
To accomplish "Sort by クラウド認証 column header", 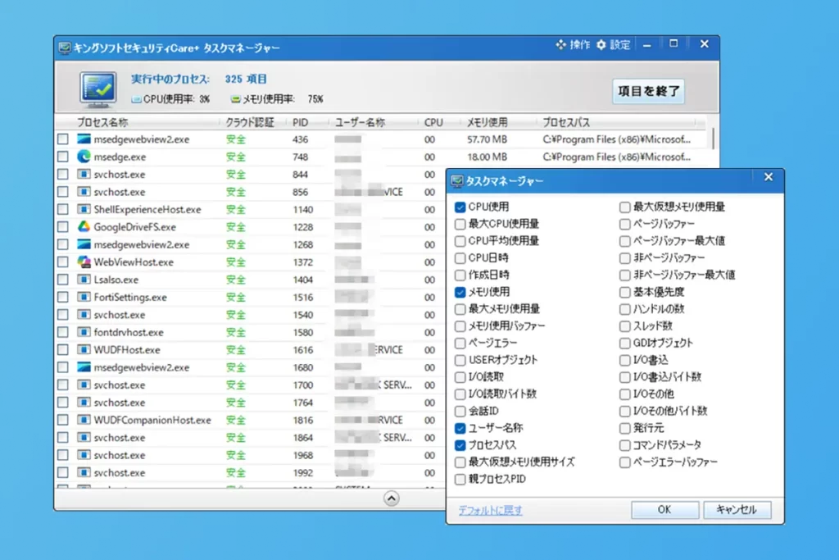I will click(250, 122).
